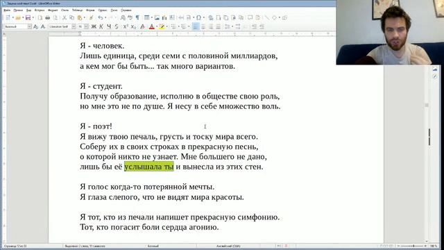
Task: Insert special character Omega icon
Action: (x=199, y=17)
